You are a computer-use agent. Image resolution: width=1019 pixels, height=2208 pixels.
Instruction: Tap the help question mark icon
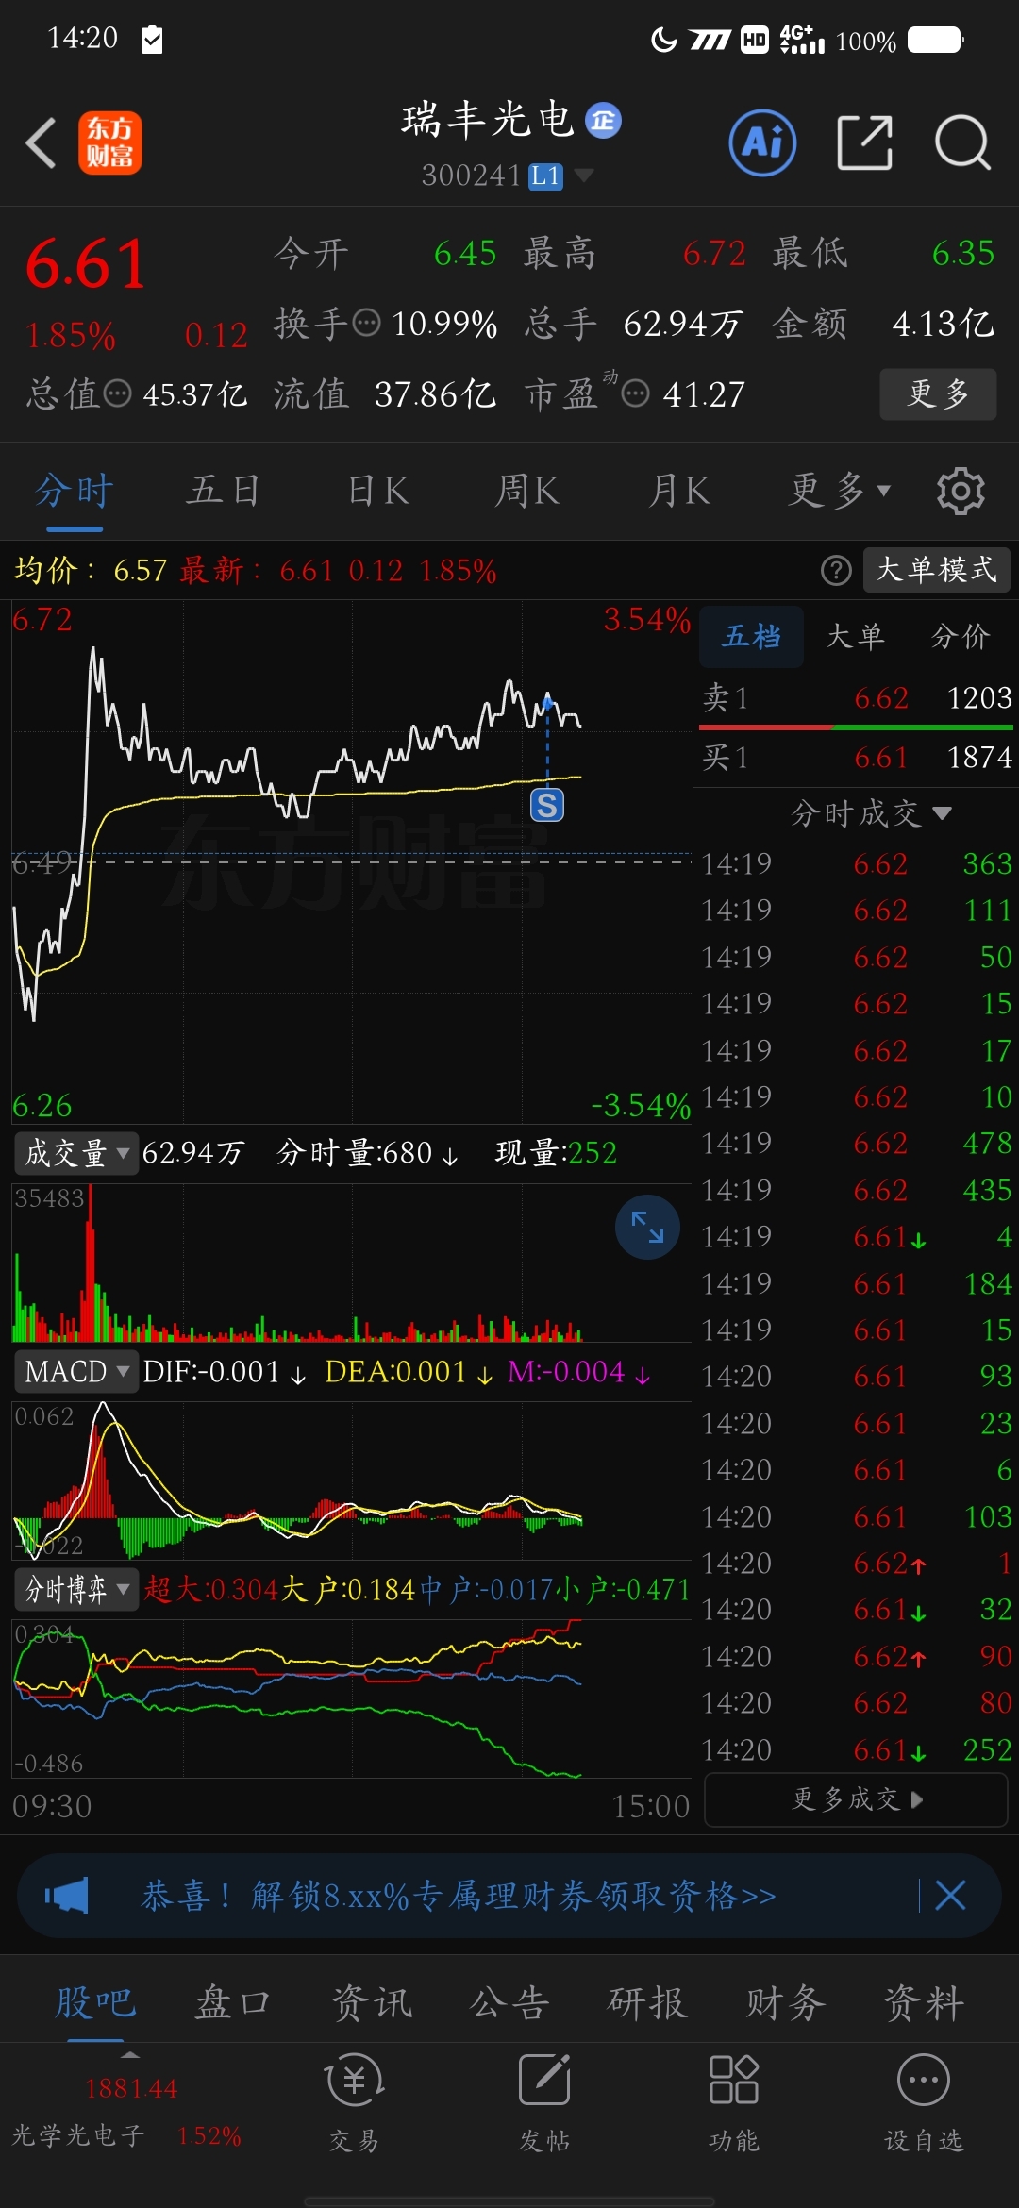tap(836, 570)
